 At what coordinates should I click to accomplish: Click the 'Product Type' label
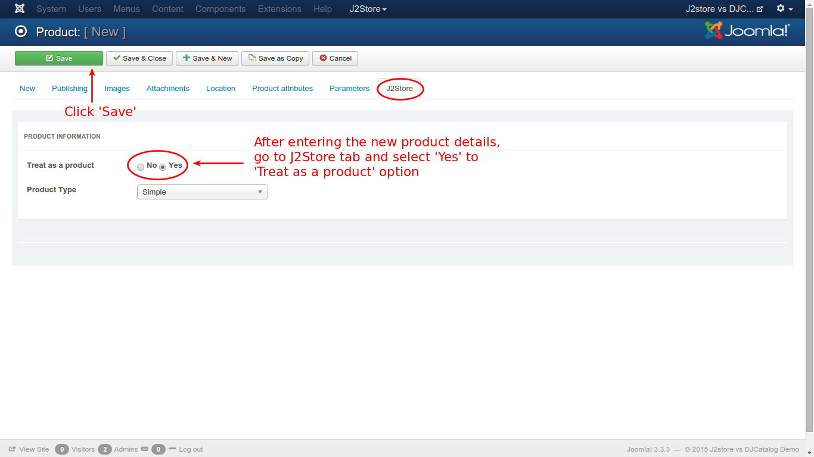coord(51,190)
